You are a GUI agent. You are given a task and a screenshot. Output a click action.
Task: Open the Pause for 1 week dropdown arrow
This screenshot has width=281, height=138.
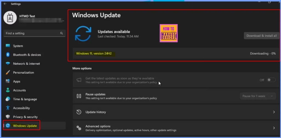(272, 96)
